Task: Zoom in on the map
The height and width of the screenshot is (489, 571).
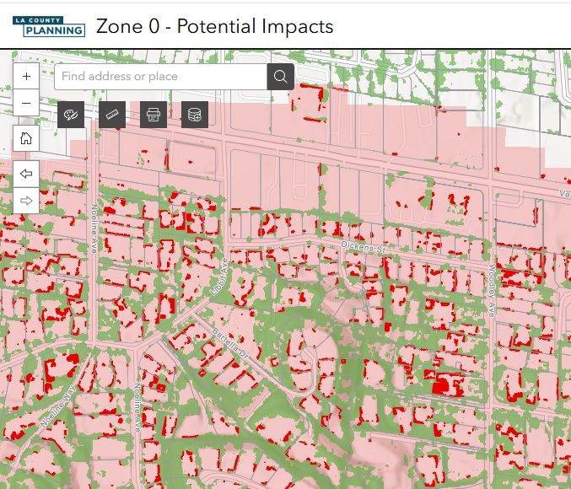Action: (x=26, y=76)
